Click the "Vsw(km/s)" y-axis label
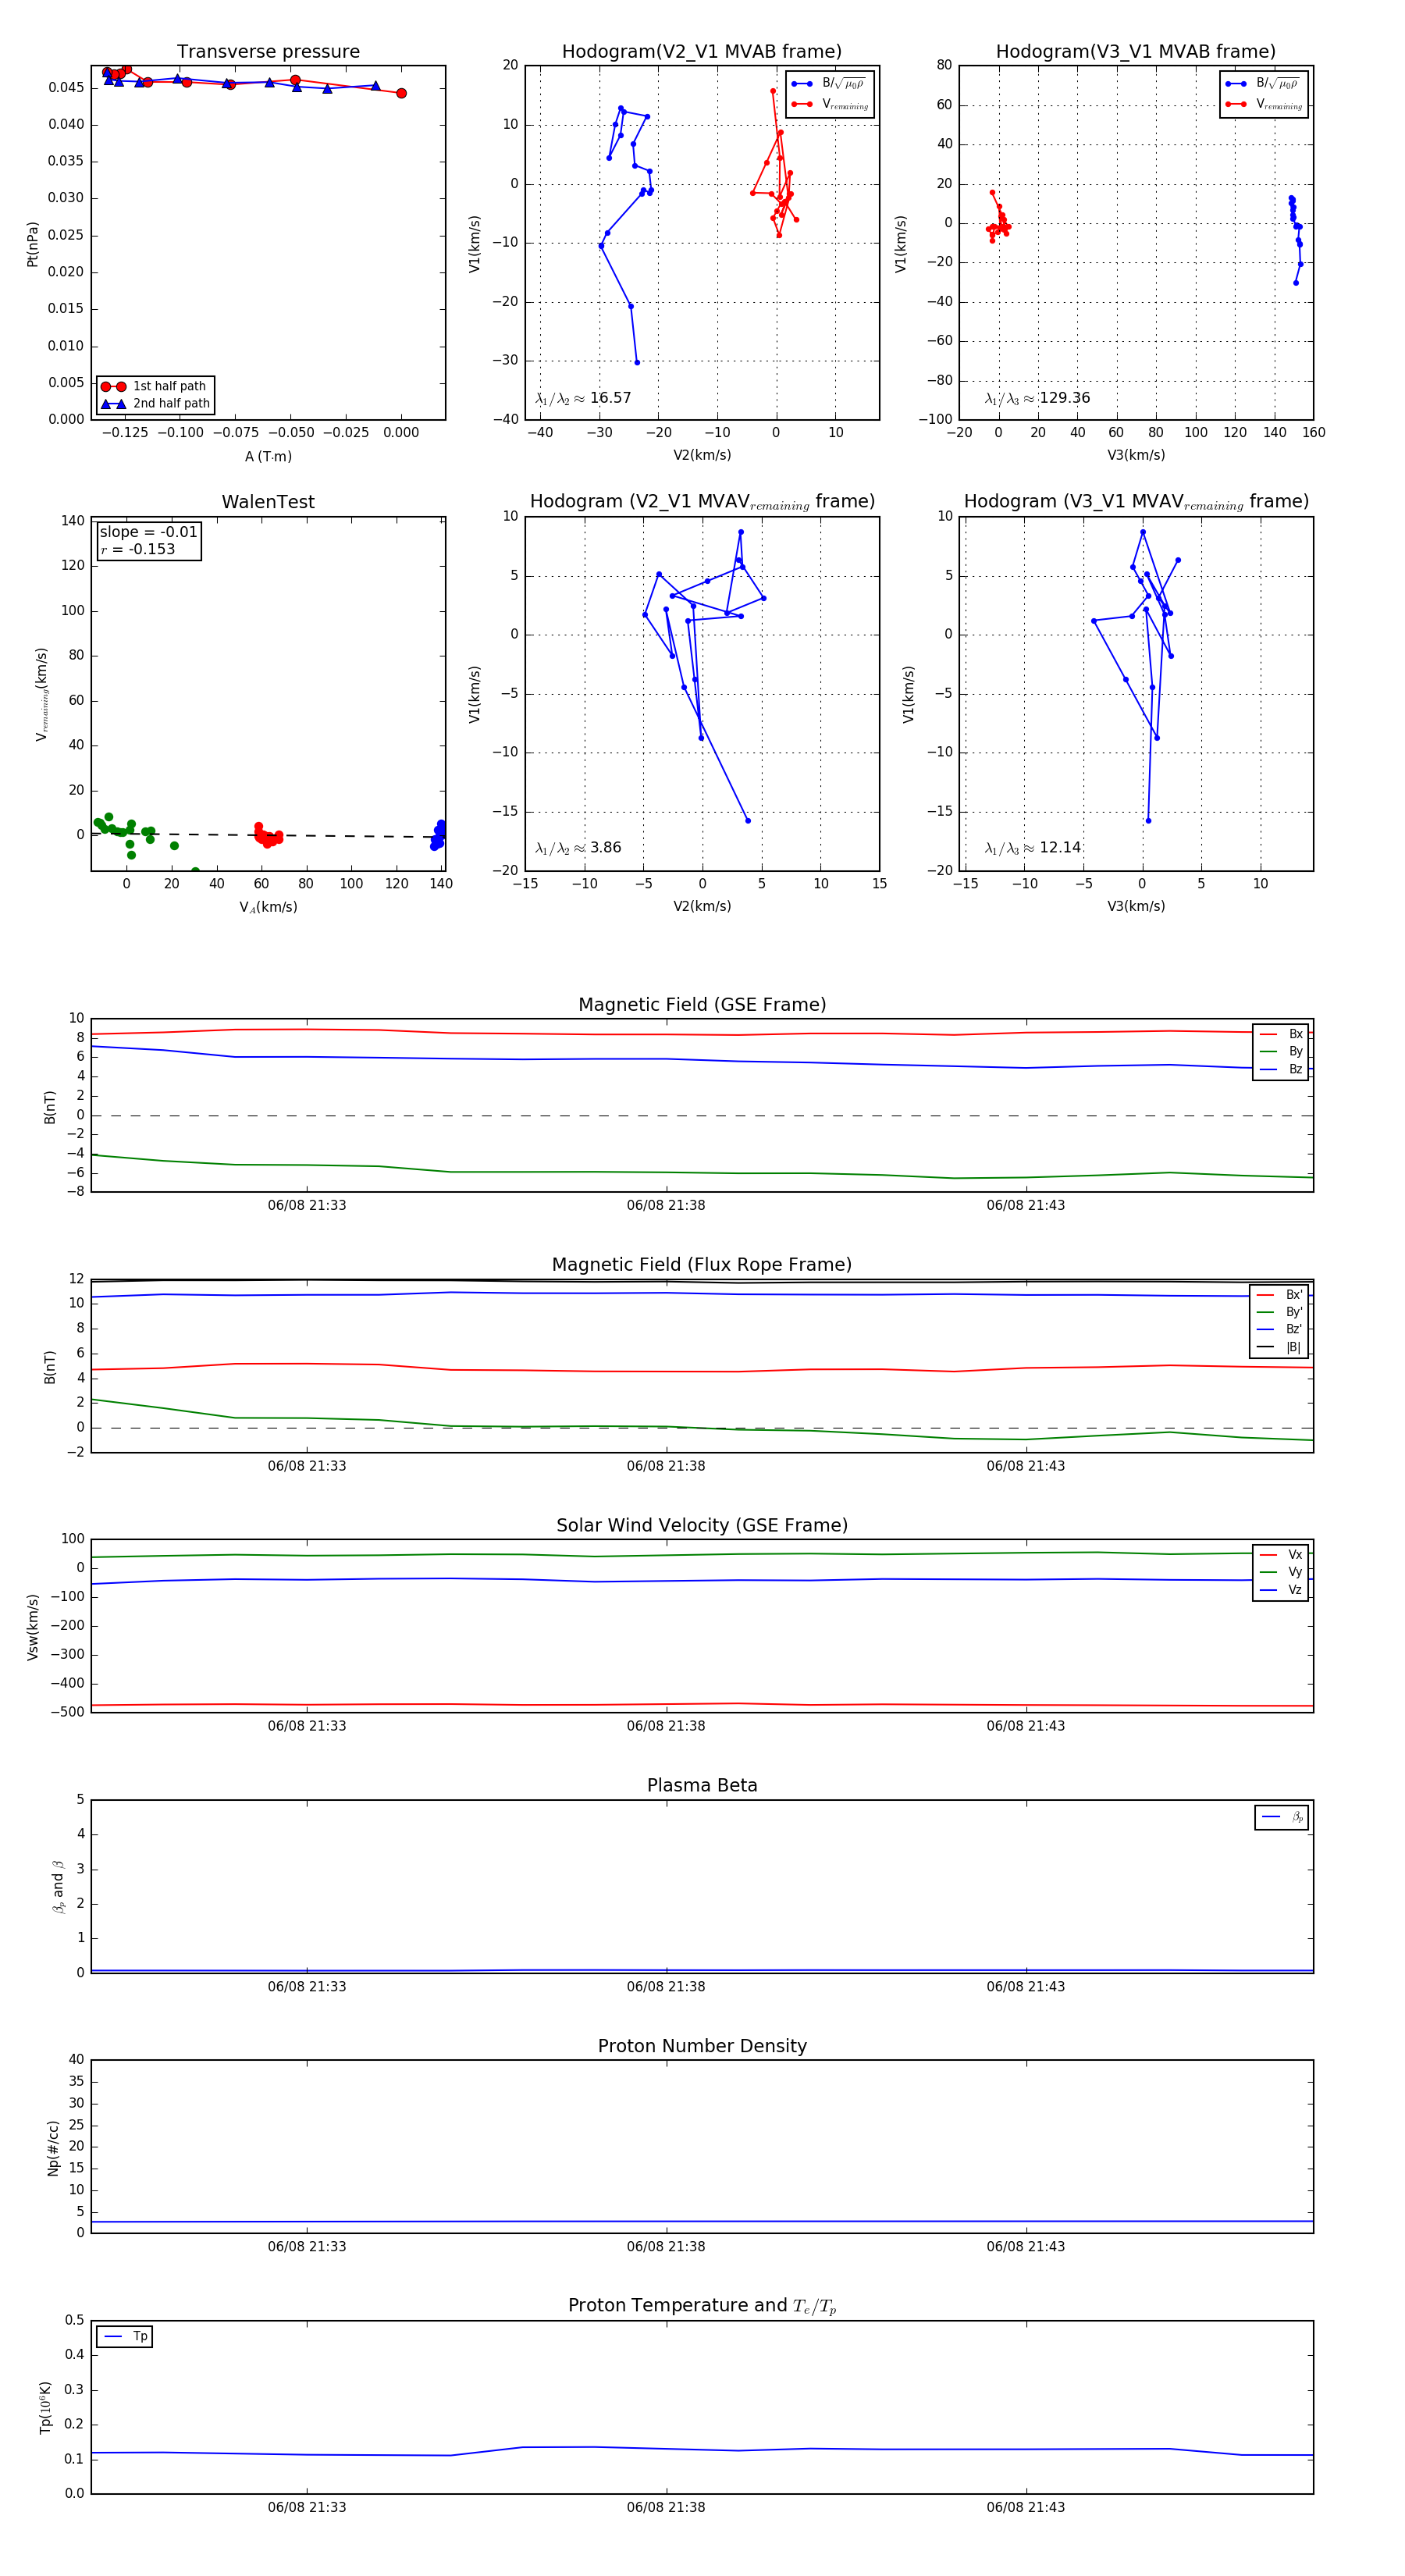Screen dimensions: 1405x2576 click(x=33, y=1627)
